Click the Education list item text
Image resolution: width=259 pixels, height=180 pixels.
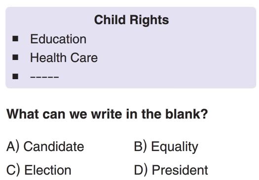pyautogui.click(x=58, y=39)
